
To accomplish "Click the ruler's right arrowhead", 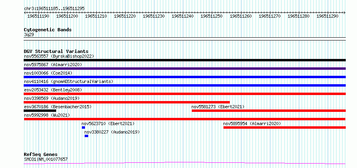I will (x=345, y=13).
